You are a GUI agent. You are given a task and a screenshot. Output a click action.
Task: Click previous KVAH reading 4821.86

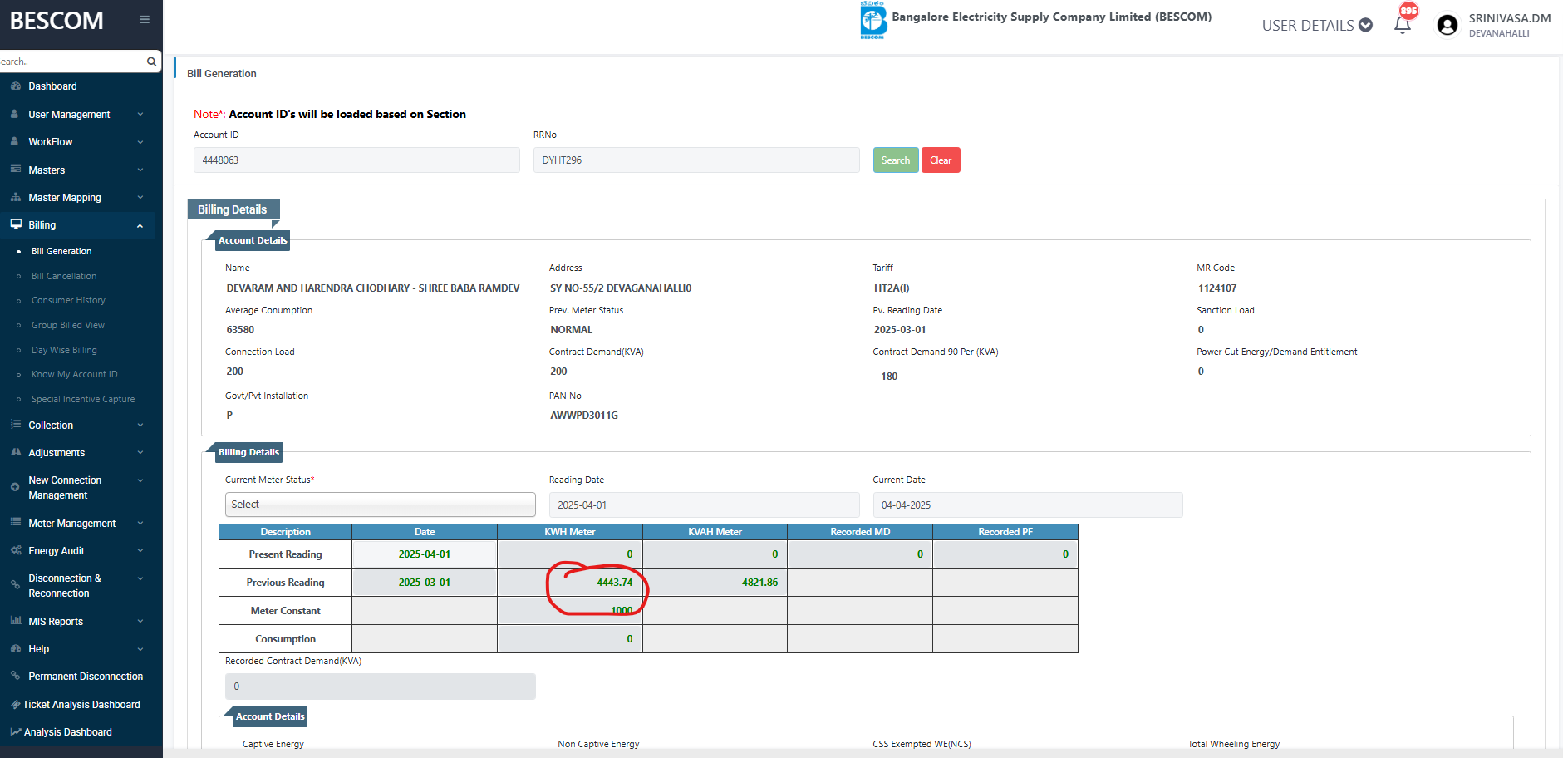point(760,583)
